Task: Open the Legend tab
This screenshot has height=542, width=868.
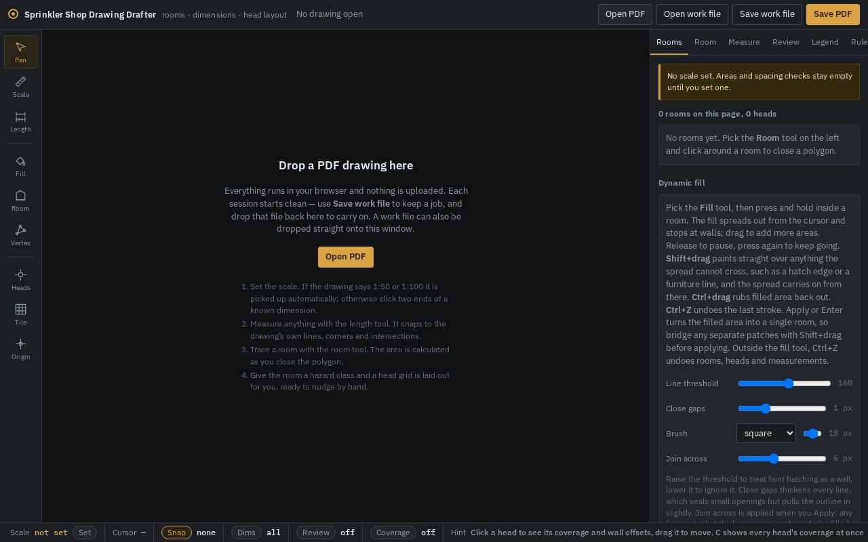Action: [x=825, y=42]
